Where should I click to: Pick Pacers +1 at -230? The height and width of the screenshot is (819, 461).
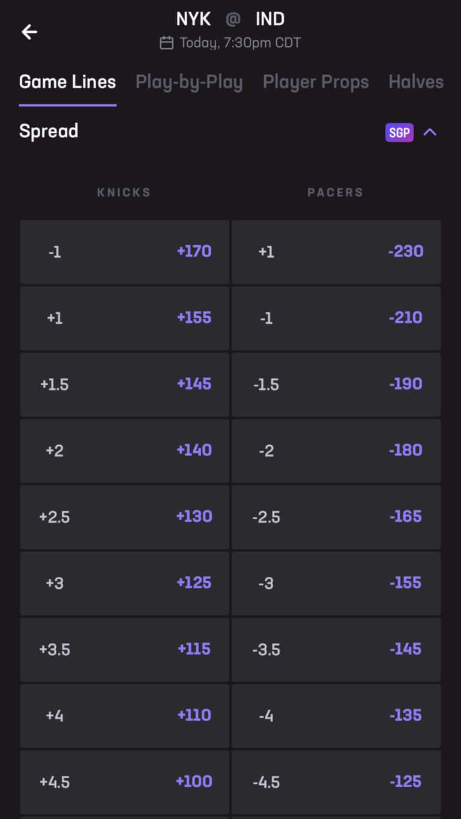coord(336,252)
